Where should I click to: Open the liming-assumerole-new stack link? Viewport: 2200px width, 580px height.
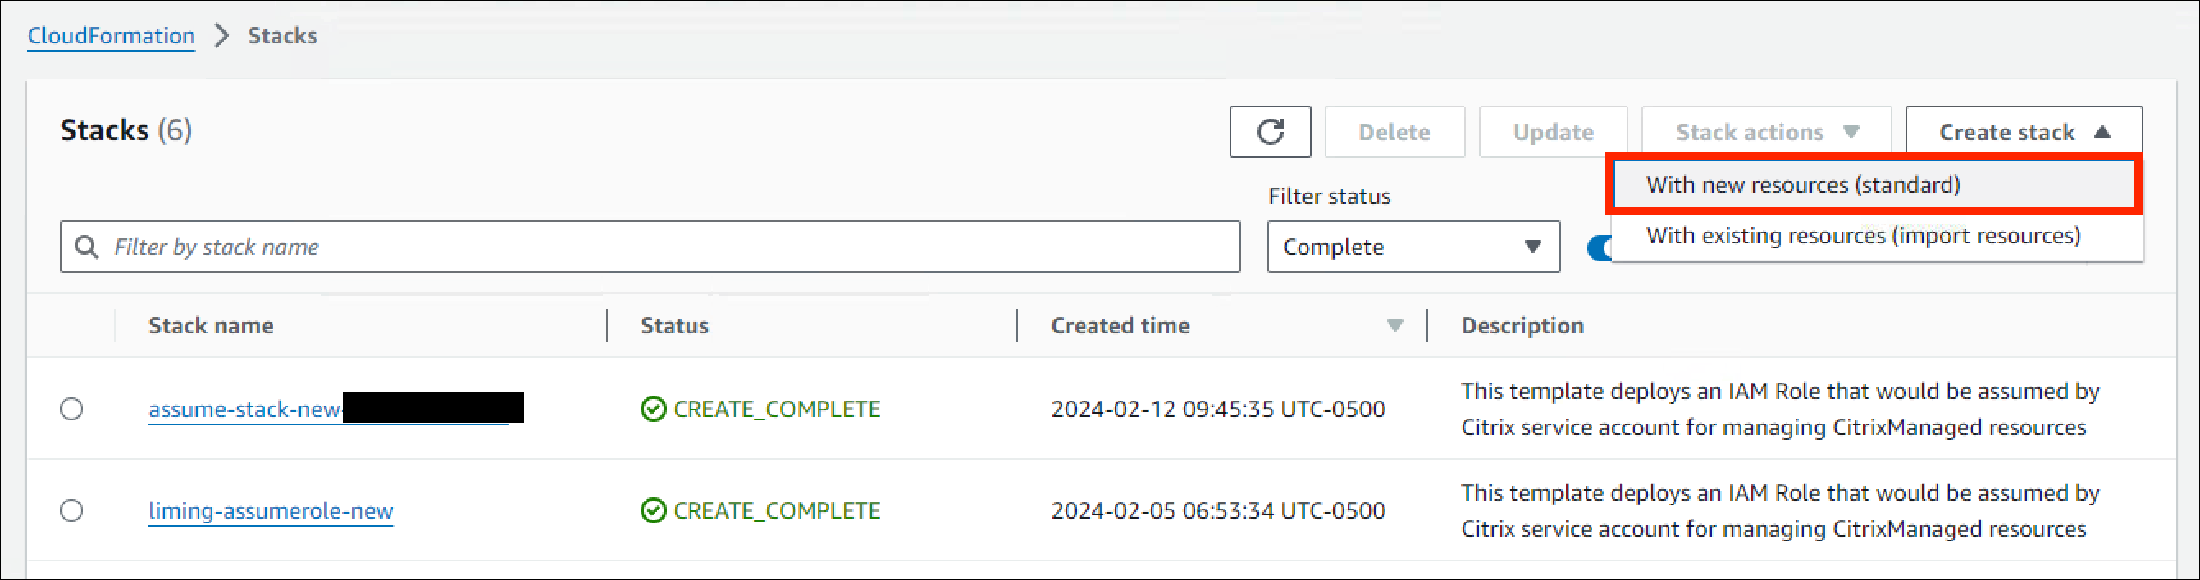tap(271, 511)
